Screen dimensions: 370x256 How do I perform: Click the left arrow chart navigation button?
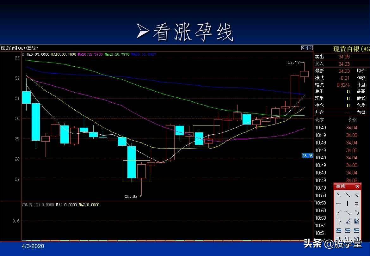tap(304, 48)
